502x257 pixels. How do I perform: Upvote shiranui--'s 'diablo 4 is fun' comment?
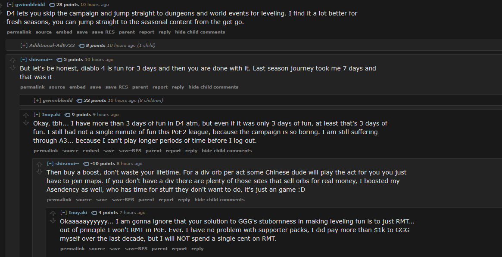(x=12, y=61)
